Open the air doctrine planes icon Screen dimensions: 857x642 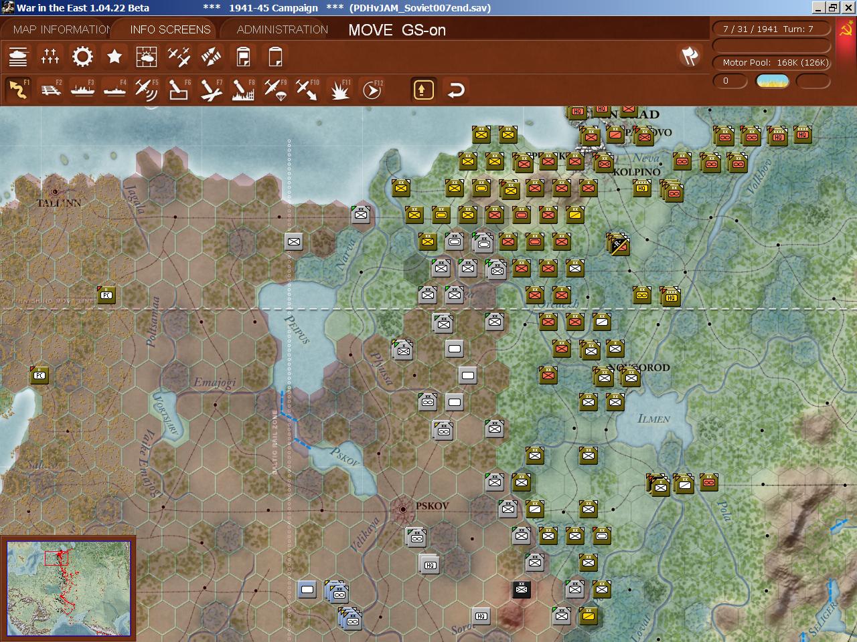point(179,57)
